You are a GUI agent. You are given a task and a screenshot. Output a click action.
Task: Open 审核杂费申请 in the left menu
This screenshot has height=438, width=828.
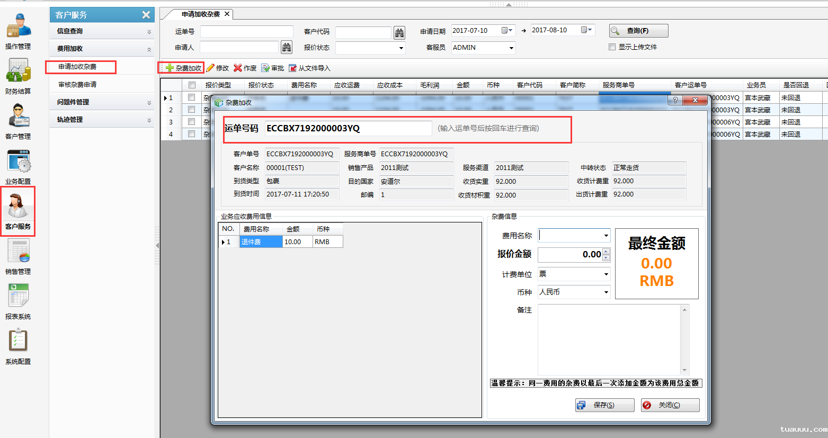(78, 84)
